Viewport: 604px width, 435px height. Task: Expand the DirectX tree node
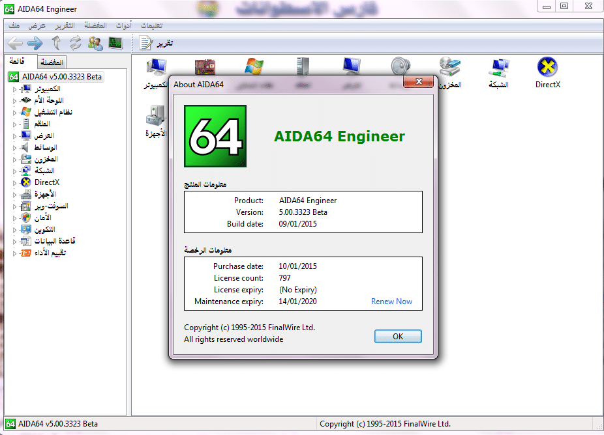[x=14, y=183]
